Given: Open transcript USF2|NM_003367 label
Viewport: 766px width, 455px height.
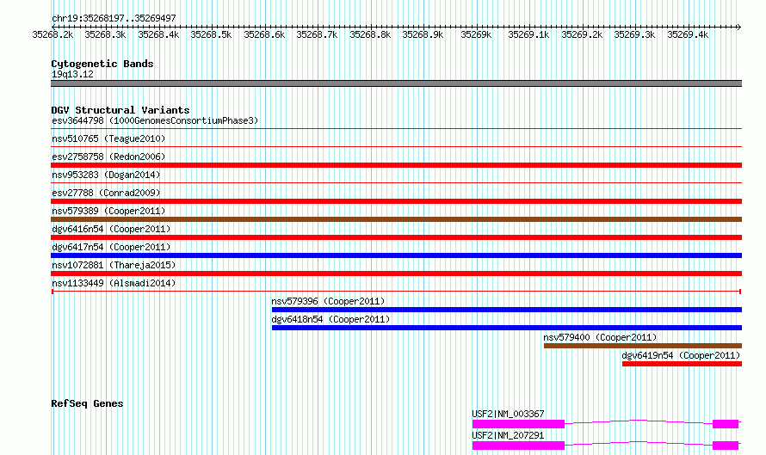Looking at the screenshot, I should click(508, 414).
